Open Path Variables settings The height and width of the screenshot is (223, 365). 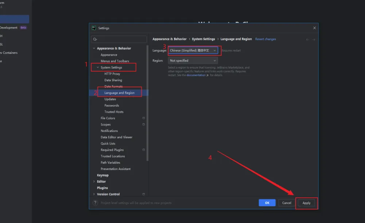(110, 162)
